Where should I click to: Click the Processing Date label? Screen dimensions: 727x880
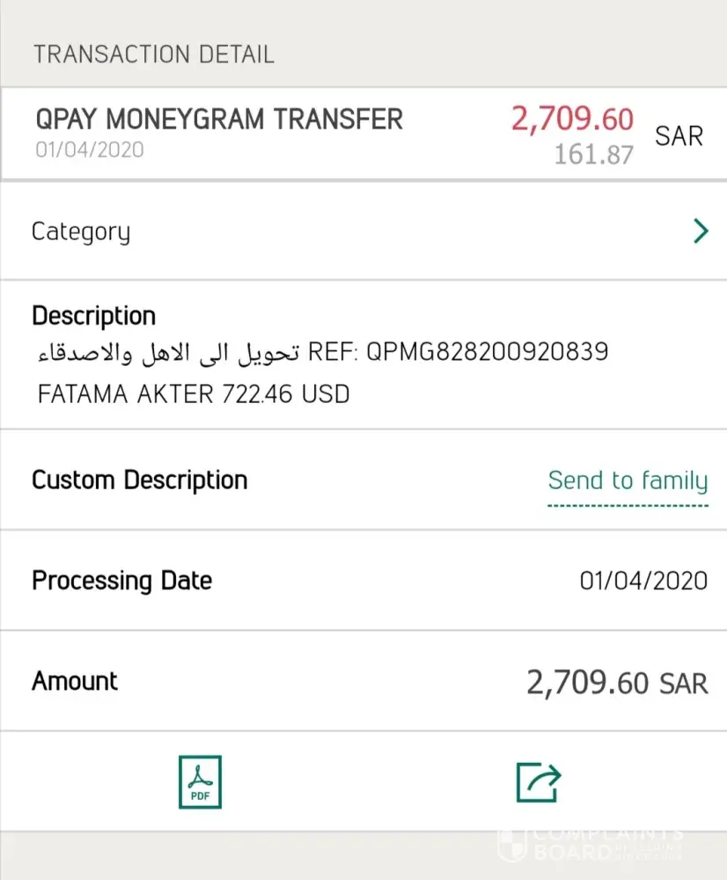tap(121, 581)
